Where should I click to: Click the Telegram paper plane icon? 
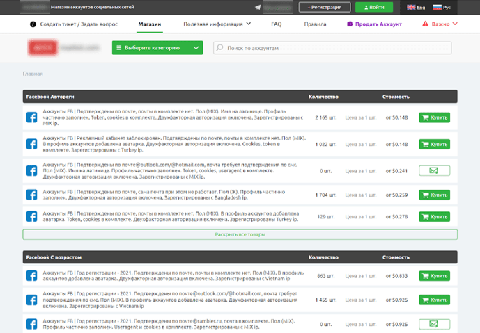pos(258,7)
